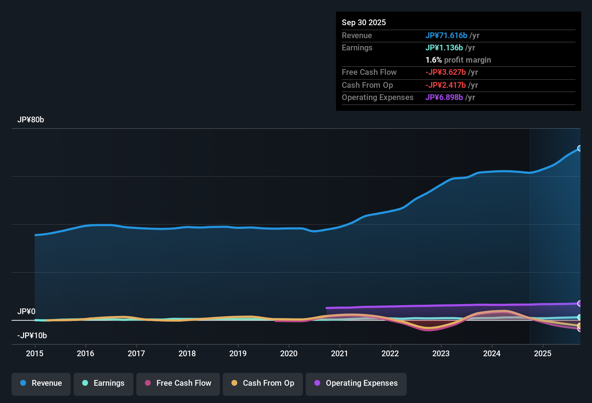
Task: Click the pink Free Cash Flow legend dot
Action: click(147, 383)
